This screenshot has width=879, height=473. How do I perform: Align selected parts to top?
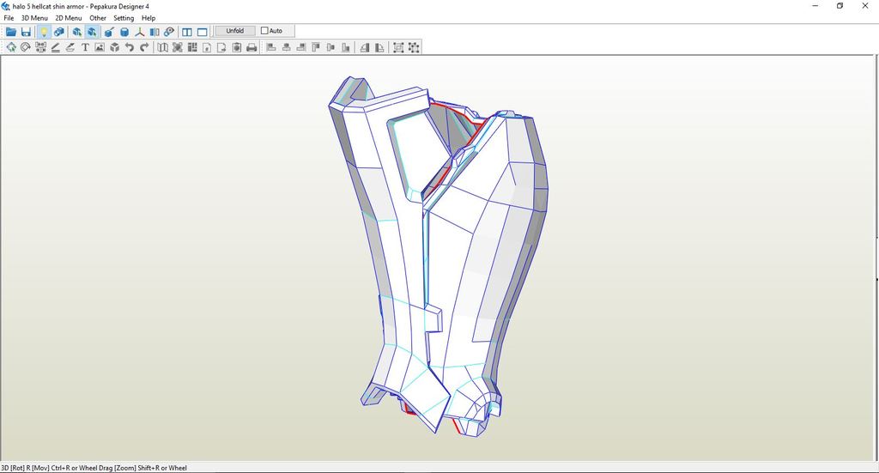pyautogui.click(x=316, y=47)
